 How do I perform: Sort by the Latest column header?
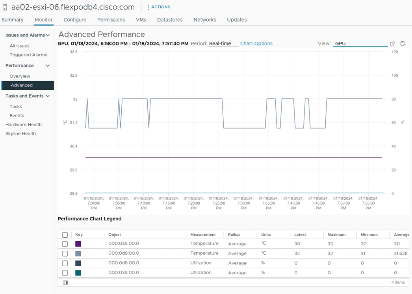(300, 235)
